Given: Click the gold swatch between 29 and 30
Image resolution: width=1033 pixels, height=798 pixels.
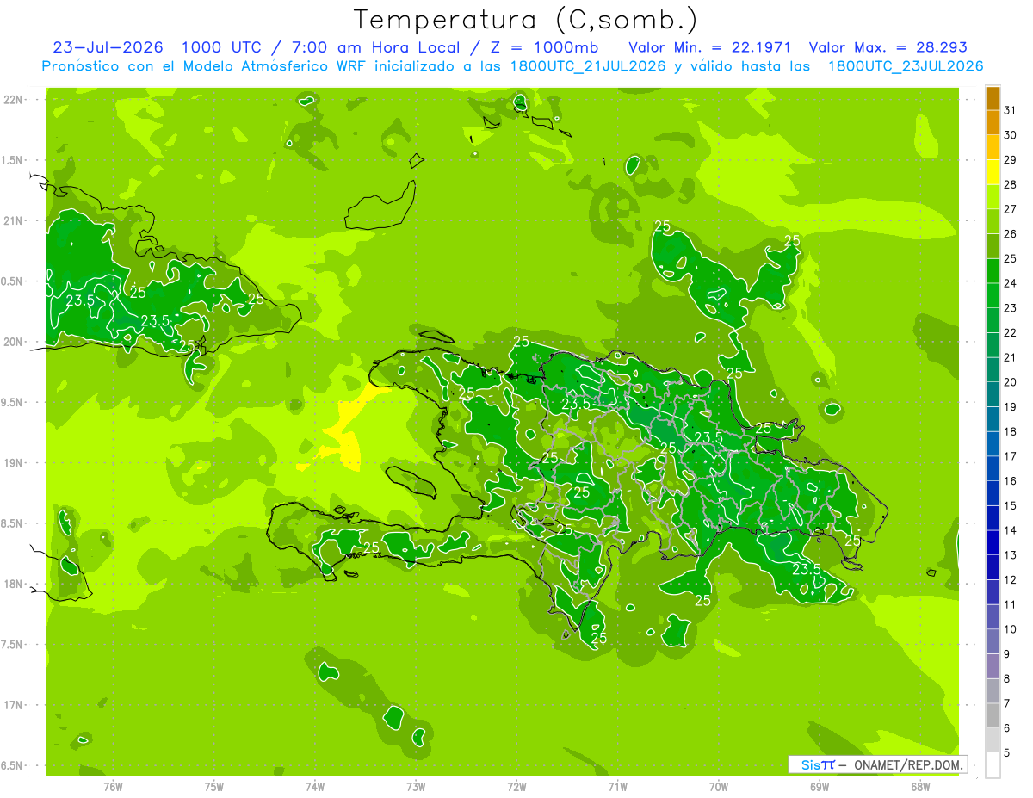Looking at the screenshot, I should coord(993,147).
